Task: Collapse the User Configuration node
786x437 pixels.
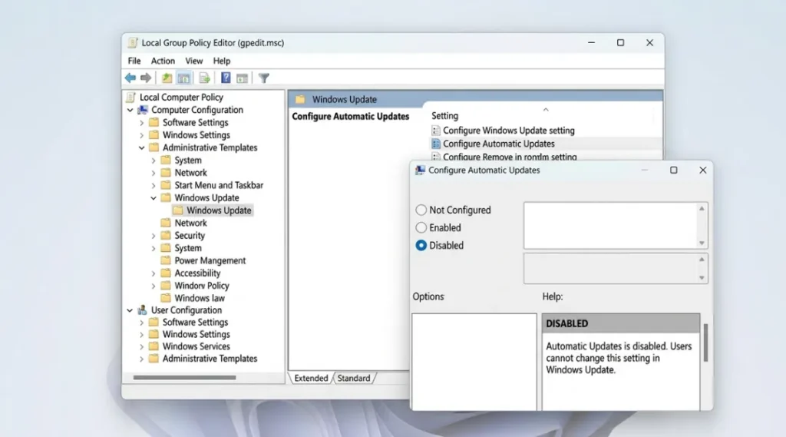Action: point(130,310)
